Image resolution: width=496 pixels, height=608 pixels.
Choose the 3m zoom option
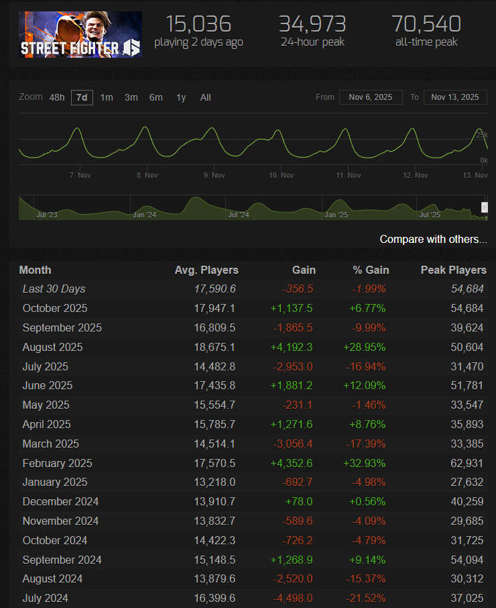pyautogui.click(x=131, y=97)
